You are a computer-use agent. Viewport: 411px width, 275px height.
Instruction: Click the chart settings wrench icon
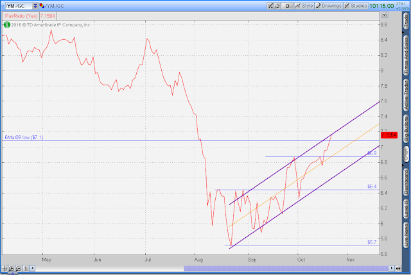pyautogui.click(x=277, y=6)
